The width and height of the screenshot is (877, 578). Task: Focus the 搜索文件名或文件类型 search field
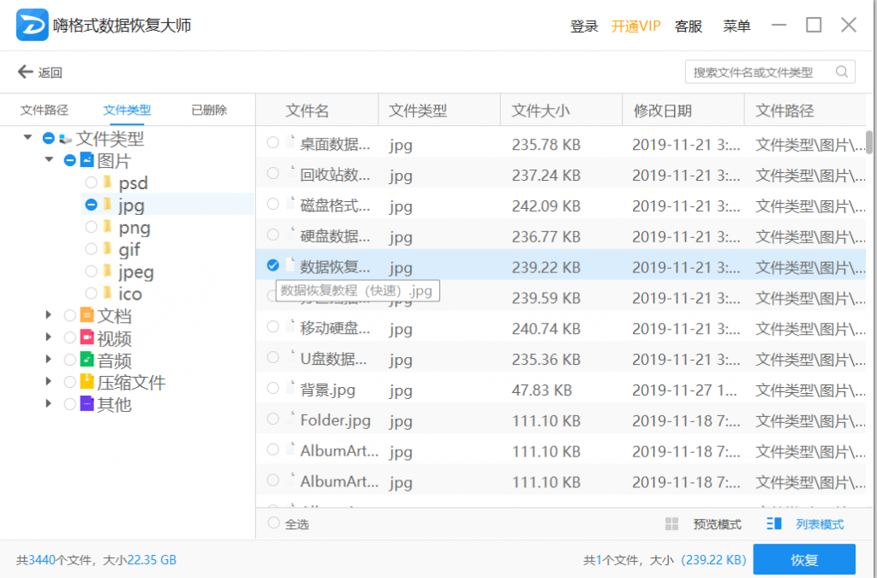[770, 72]
